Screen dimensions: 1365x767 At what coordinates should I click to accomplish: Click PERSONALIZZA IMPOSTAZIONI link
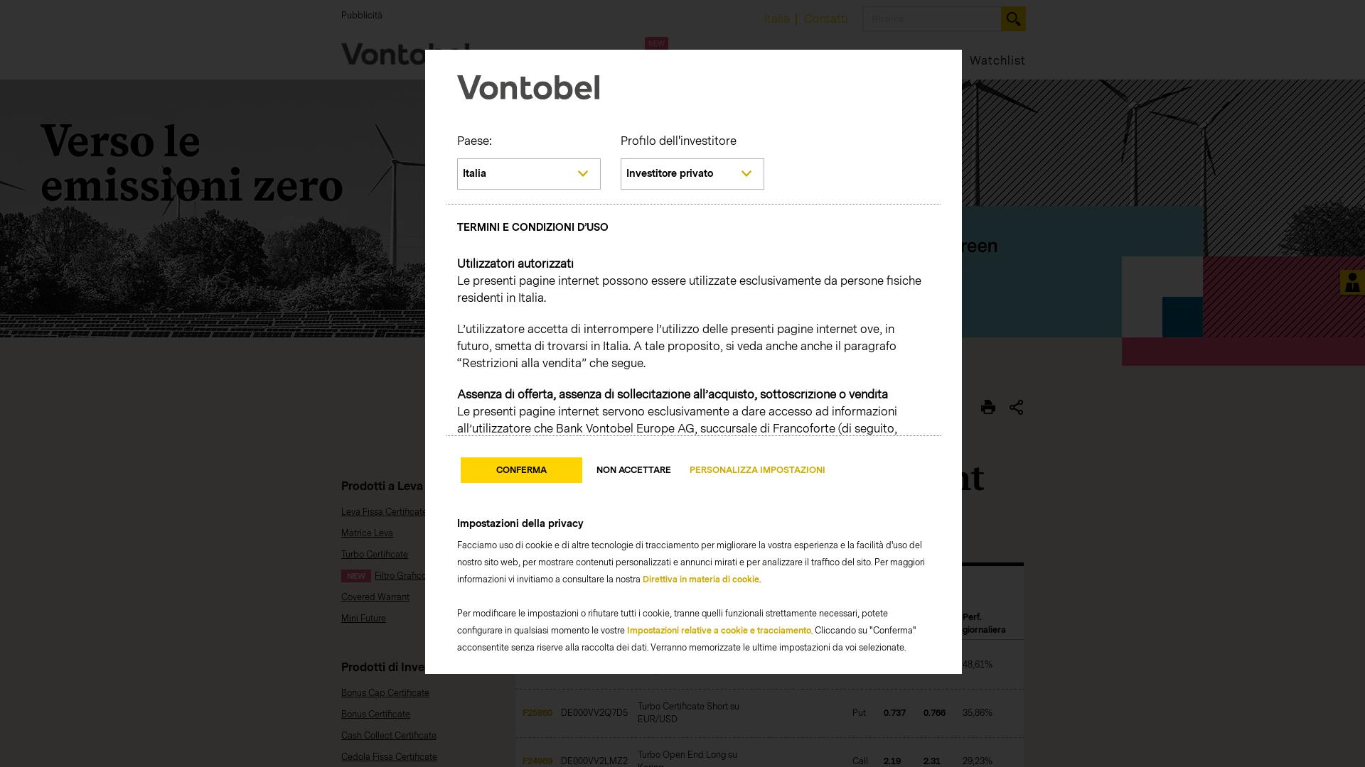point(757,469)
